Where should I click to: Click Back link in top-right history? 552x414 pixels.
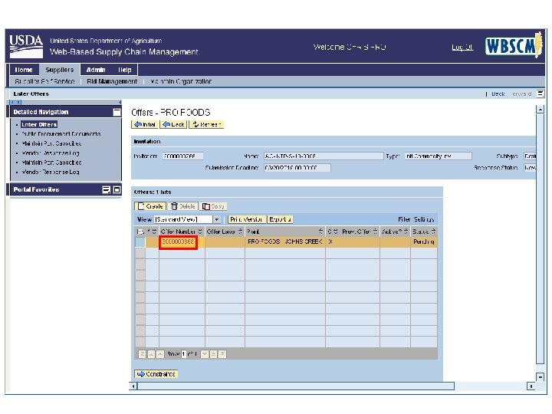pyautogui.click(x=498, y=94)
